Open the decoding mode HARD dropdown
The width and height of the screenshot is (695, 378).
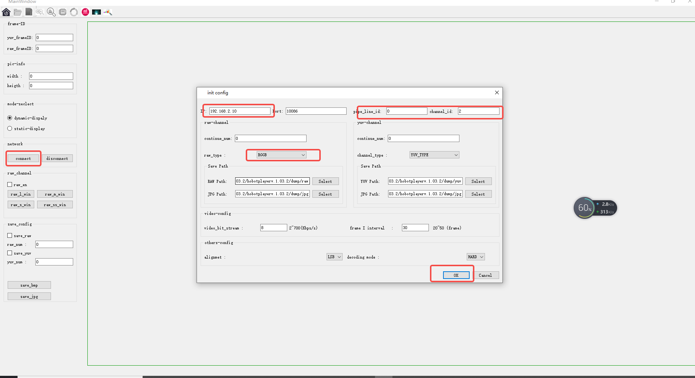click(475, 257)
